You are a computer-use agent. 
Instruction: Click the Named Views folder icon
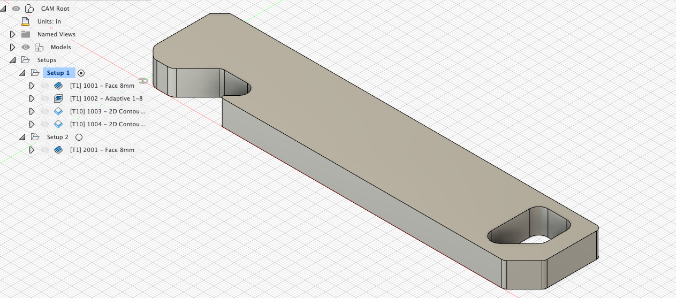25,34
